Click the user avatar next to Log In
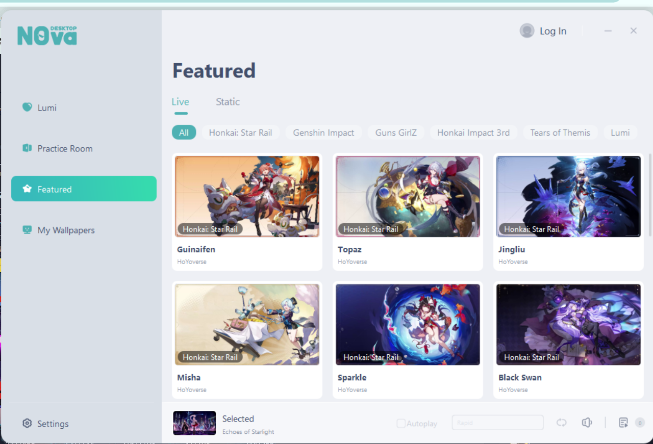Screen dimensions: 653x444 [526, 31]
